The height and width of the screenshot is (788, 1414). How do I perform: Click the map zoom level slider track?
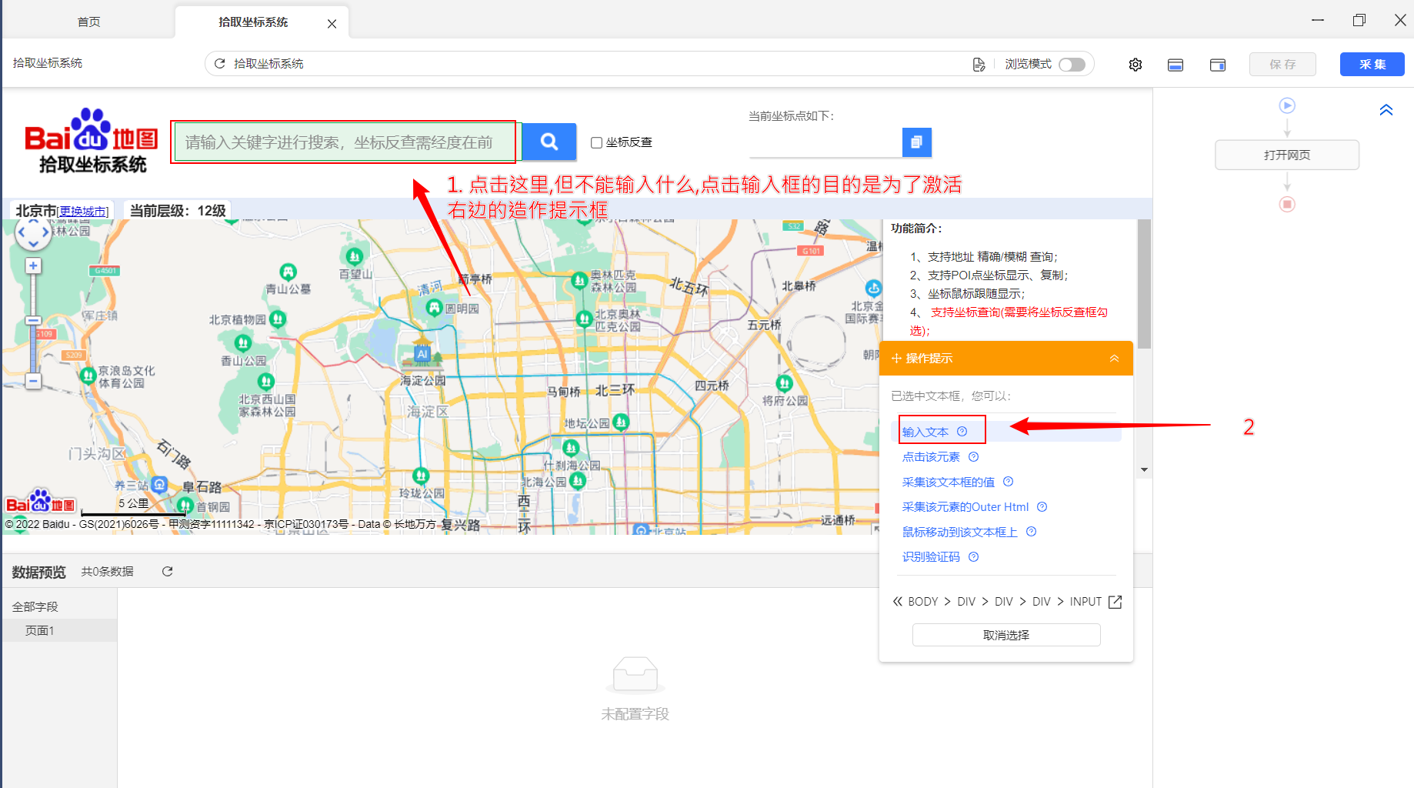tap(33, 323)
